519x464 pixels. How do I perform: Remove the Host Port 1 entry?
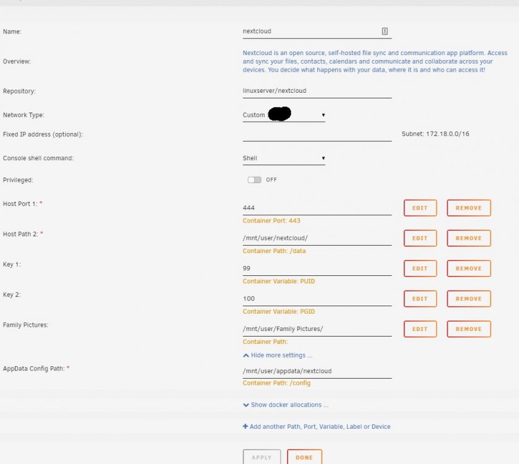click(469, 208)
